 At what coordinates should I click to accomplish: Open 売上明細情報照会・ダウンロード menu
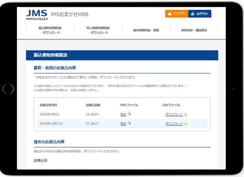coord(98,30)
